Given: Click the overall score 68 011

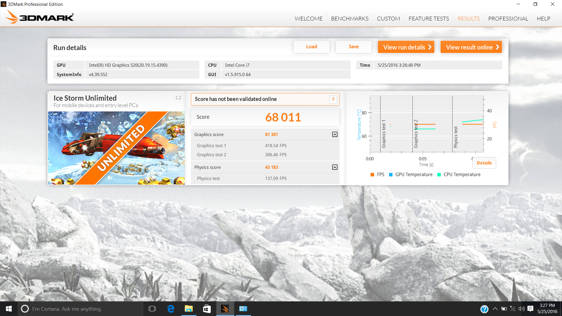Looking at the screenshot, I should (283, 117).
